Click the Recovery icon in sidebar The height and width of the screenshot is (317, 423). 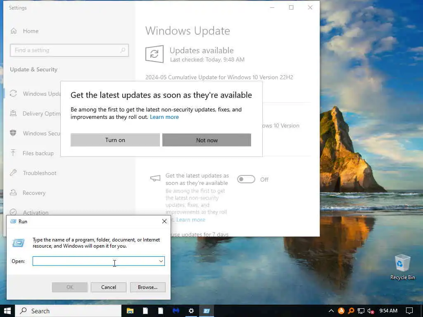coord(13,192)
